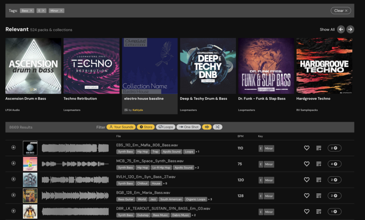Play EBS_110_Em_Mafia_808_Bass from its album thumbnail

point(30,148)
